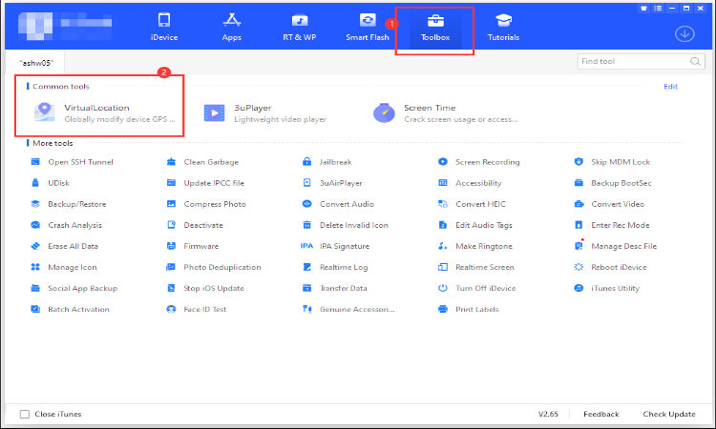Open Manage Desc File

[x=616, y=246]
